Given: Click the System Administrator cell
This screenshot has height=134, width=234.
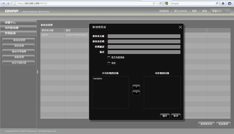Looking at the screenshot, I should click(x=76, y=35).
